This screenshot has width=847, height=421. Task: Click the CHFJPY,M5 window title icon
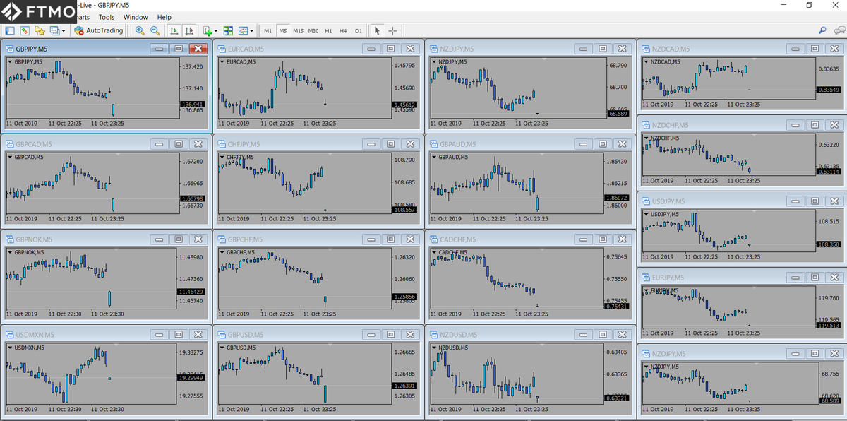222,143
